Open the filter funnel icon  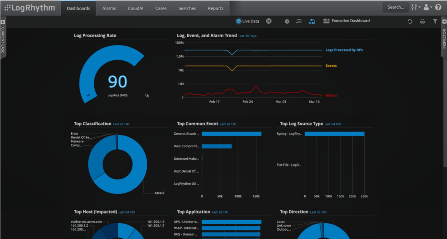(435, 21)
